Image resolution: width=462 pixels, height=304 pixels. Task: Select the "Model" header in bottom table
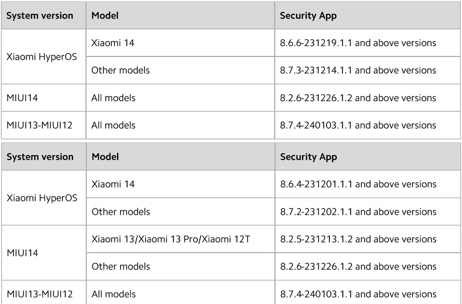point(105,157)
